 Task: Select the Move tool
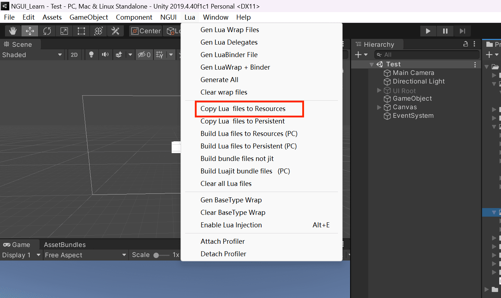(30, 31)
